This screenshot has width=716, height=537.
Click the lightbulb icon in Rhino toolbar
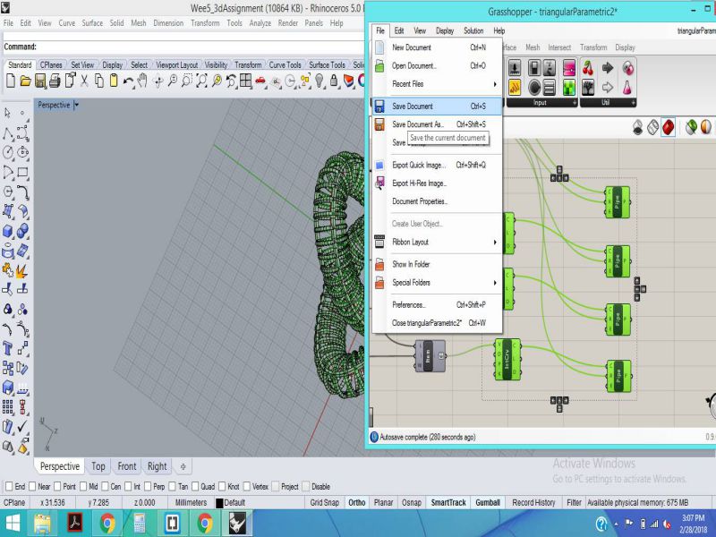click(x=319, y=81)
